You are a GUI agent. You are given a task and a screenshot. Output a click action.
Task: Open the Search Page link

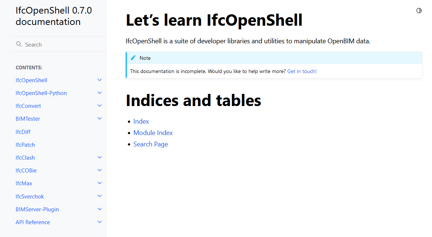150,144
